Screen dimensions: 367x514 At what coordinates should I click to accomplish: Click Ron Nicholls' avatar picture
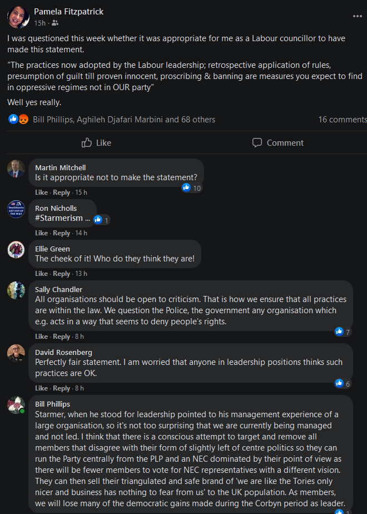click(16, 209)
